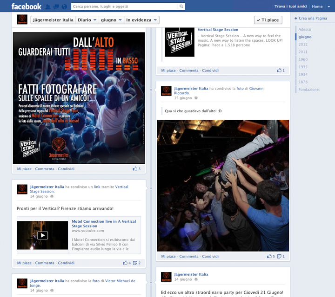The image size is (335, 297).
Task: Click gear icon on Victor Michael post
Action: coord(52,291)
